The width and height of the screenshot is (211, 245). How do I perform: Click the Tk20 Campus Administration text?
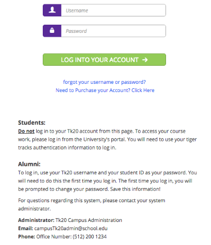click(x=89, y=220)
